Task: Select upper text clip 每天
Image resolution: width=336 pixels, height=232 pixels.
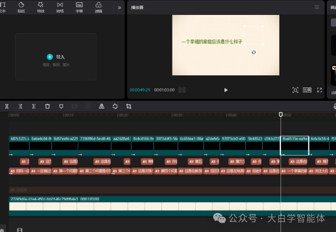Action: [322, 161]
